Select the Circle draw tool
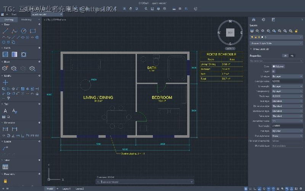 (24, 31)
